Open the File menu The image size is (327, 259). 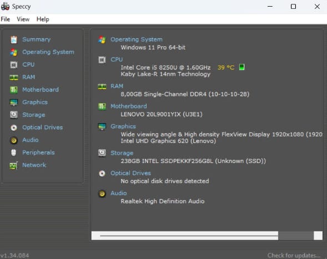[x=6, y=19]
